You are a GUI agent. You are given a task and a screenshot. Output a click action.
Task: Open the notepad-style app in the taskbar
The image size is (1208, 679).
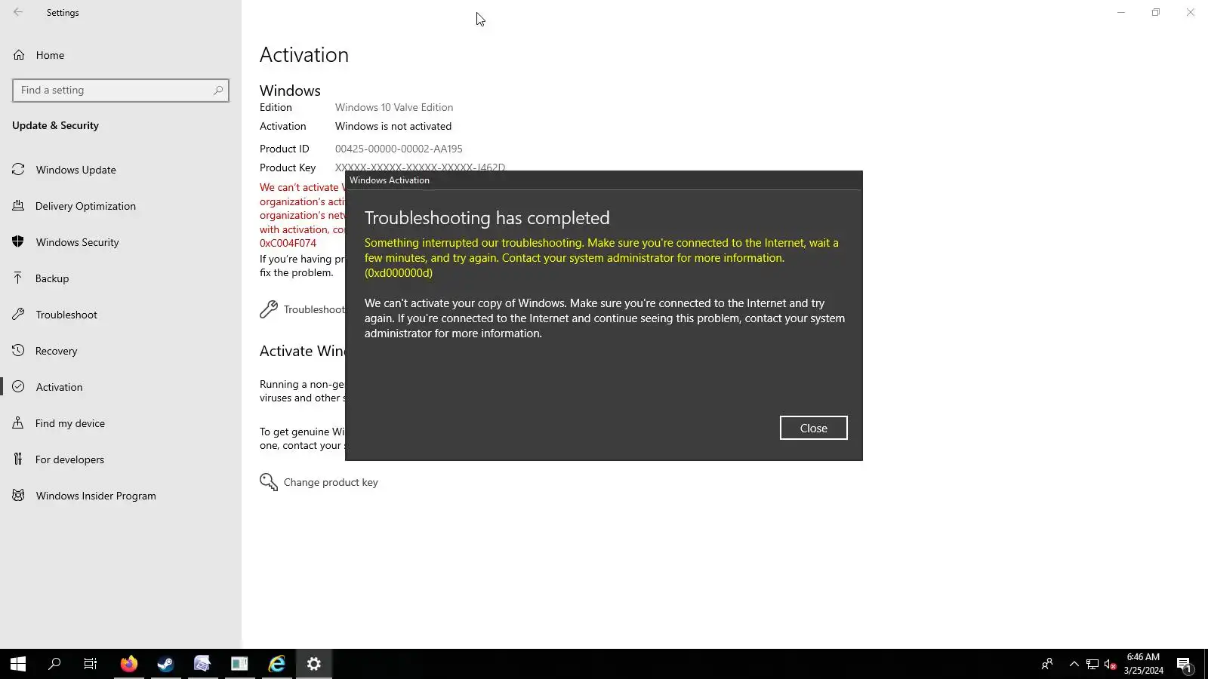pos(202,664)
